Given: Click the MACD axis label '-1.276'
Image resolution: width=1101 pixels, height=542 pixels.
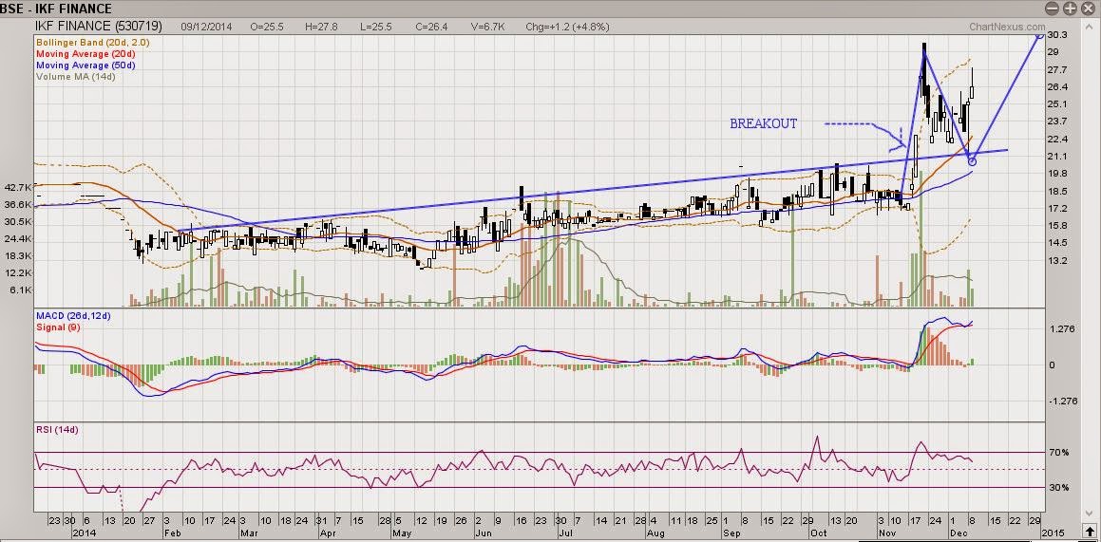Looking at the screenshot, I should [1061, 402].
